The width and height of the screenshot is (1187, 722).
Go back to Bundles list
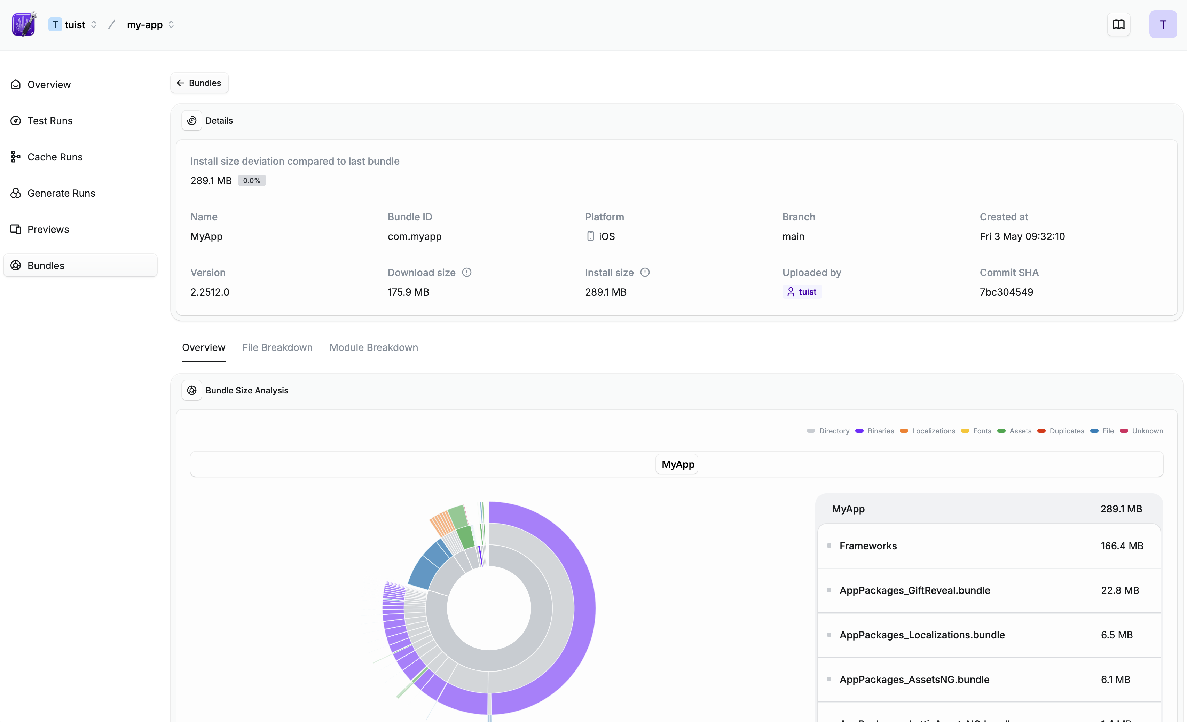[199, 83]
